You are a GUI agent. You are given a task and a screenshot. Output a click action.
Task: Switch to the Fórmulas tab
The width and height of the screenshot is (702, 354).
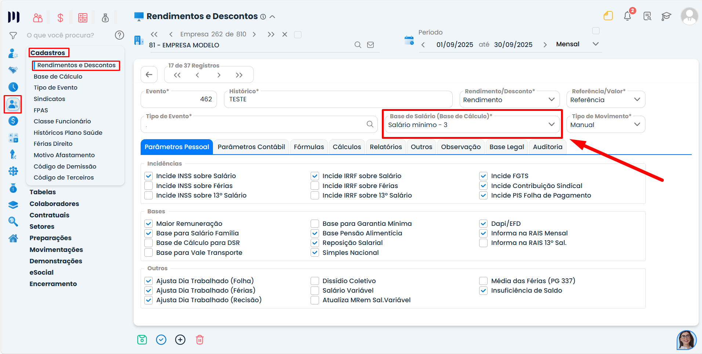point(309,147)
